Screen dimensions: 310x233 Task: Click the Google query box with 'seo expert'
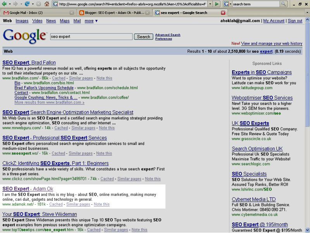point(91,37)
